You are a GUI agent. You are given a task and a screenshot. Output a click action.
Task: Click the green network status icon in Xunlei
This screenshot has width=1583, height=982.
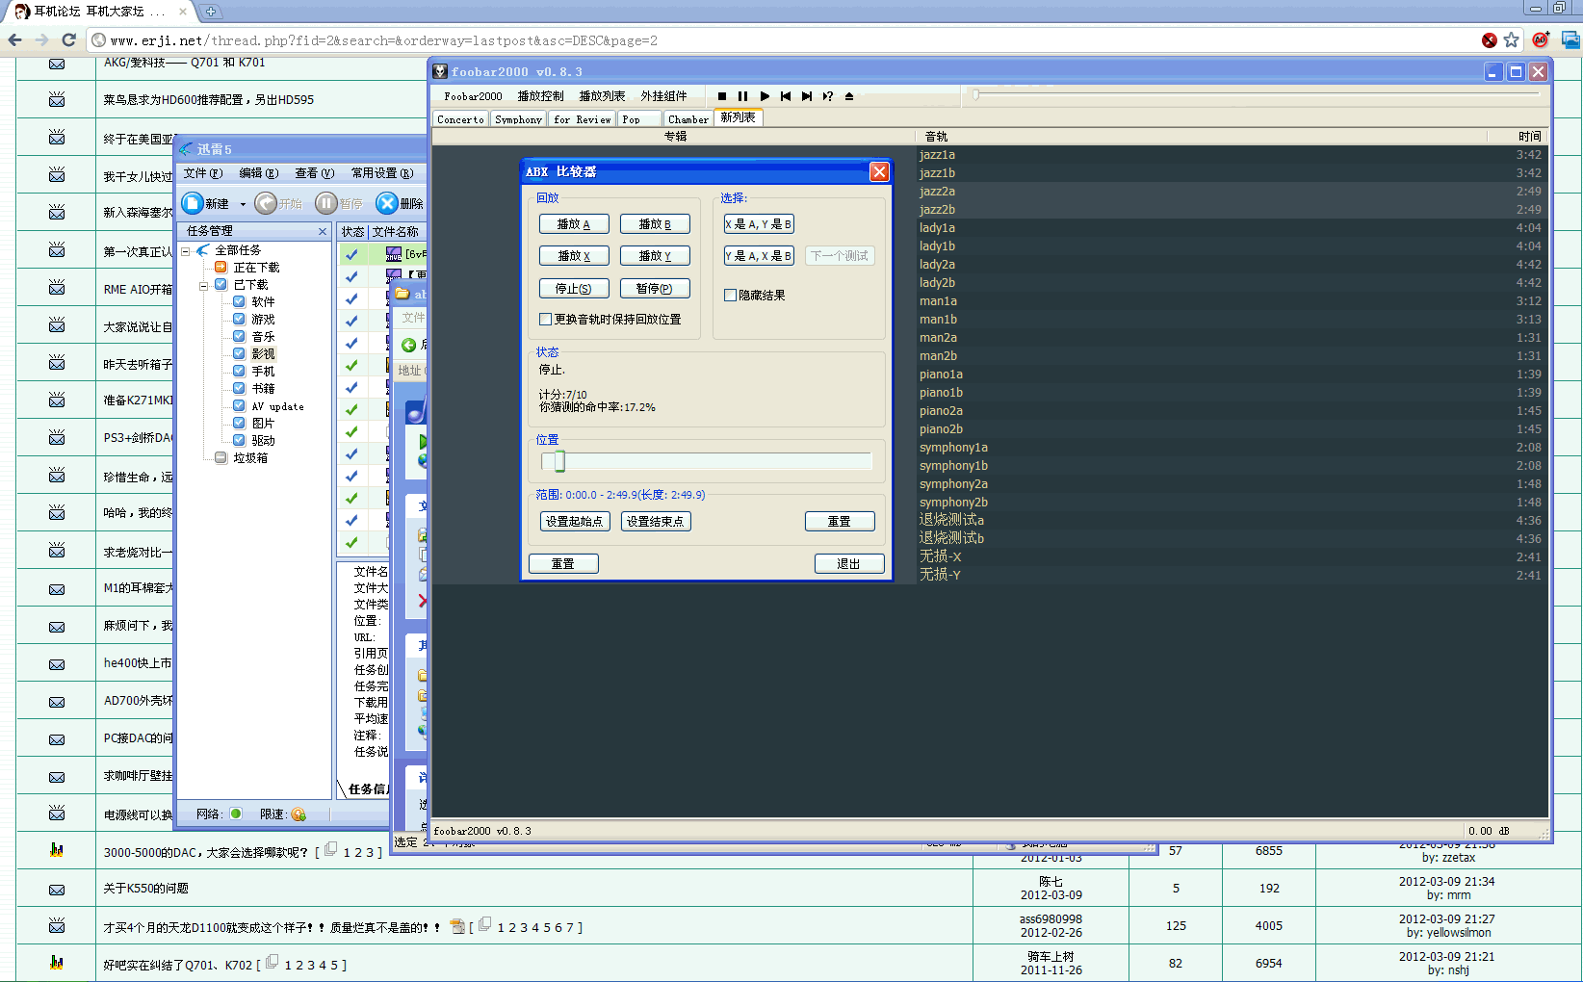click(x=236, y=814)
